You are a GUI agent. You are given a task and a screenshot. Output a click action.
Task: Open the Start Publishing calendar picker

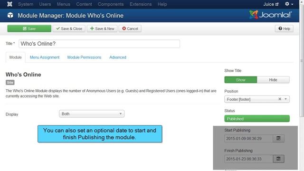click(x=278, y=138)
